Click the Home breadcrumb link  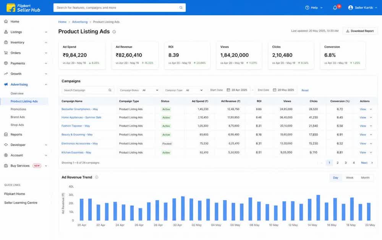(x=62, y=22)
